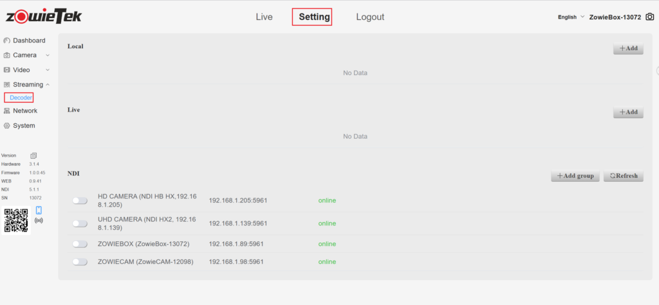Click the wireless signal icon near QR code
Viewport: 659px width, 305px height.
click(39, 220)
